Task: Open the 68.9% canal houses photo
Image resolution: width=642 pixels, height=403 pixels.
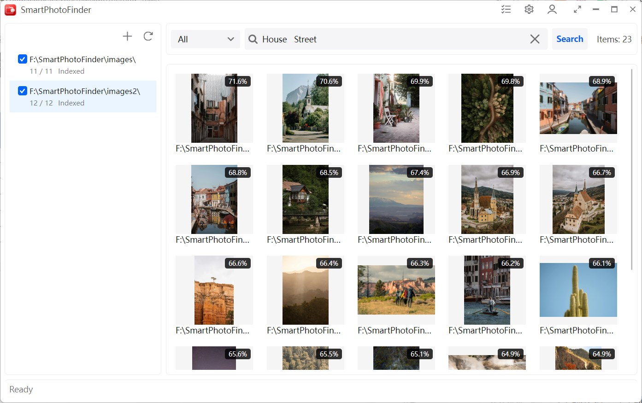Action: pos(578,108)
